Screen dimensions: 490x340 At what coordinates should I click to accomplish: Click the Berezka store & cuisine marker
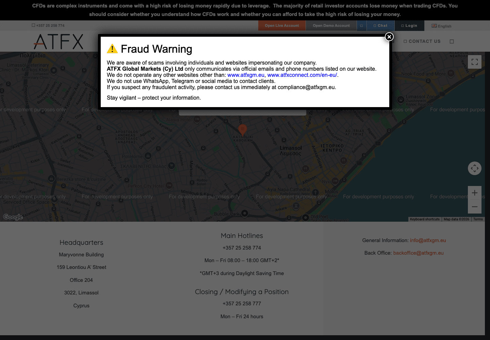[51, 178]
